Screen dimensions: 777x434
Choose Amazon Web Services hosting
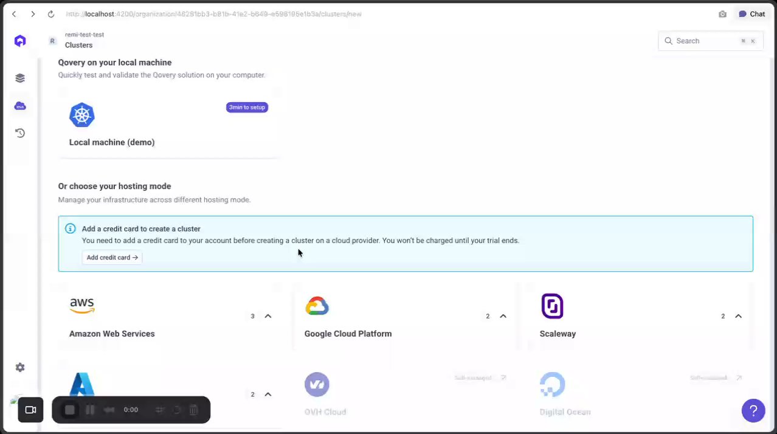[112, 334]
